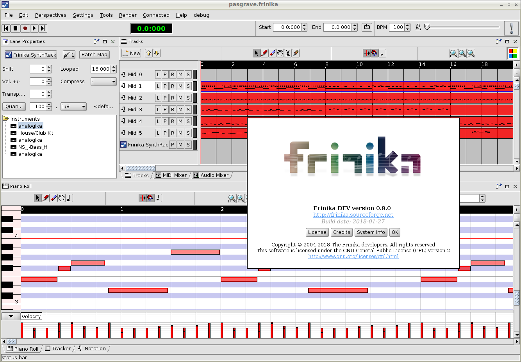The height and width of the screenshot is (362, 521).
Task: Click the zoom in magnifier in Tracks toolbar
Action: click(x=462, y=53)
